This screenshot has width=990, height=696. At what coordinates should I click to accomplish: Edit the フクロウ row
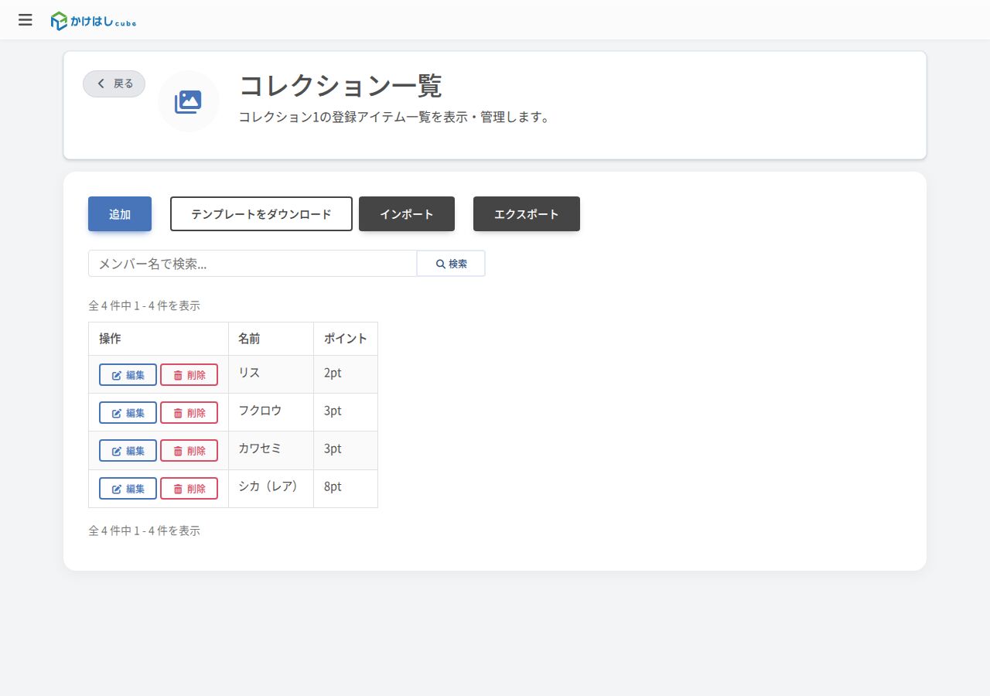point(128,413)
